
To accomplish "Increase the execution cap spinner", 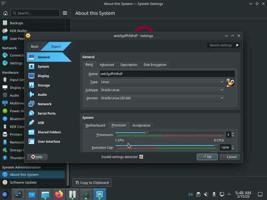I will (233, 146).
